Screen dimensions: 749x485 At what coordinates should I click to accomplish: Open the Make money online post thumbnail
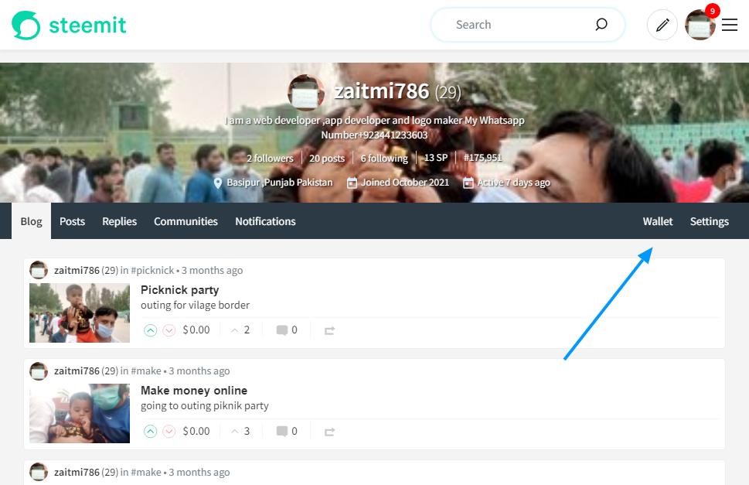click(80, 413)
